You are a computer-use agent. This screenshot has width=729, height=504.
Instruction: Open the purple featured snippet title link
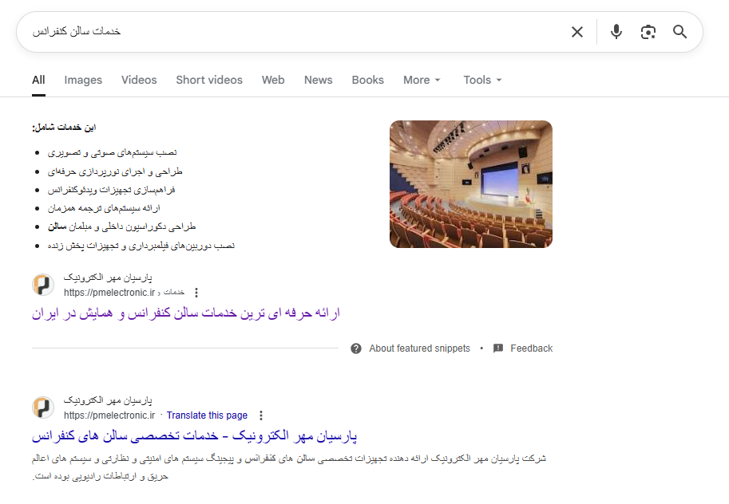[186, 313]
